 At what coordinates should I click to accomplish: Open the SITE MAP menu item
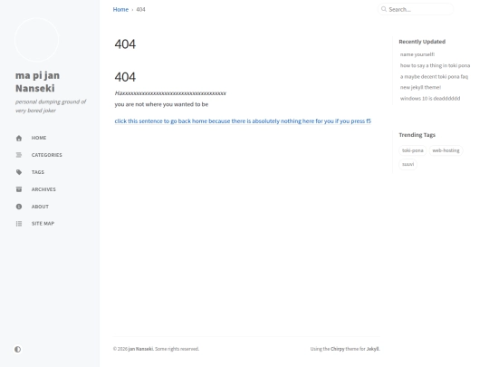coord(43,224)
